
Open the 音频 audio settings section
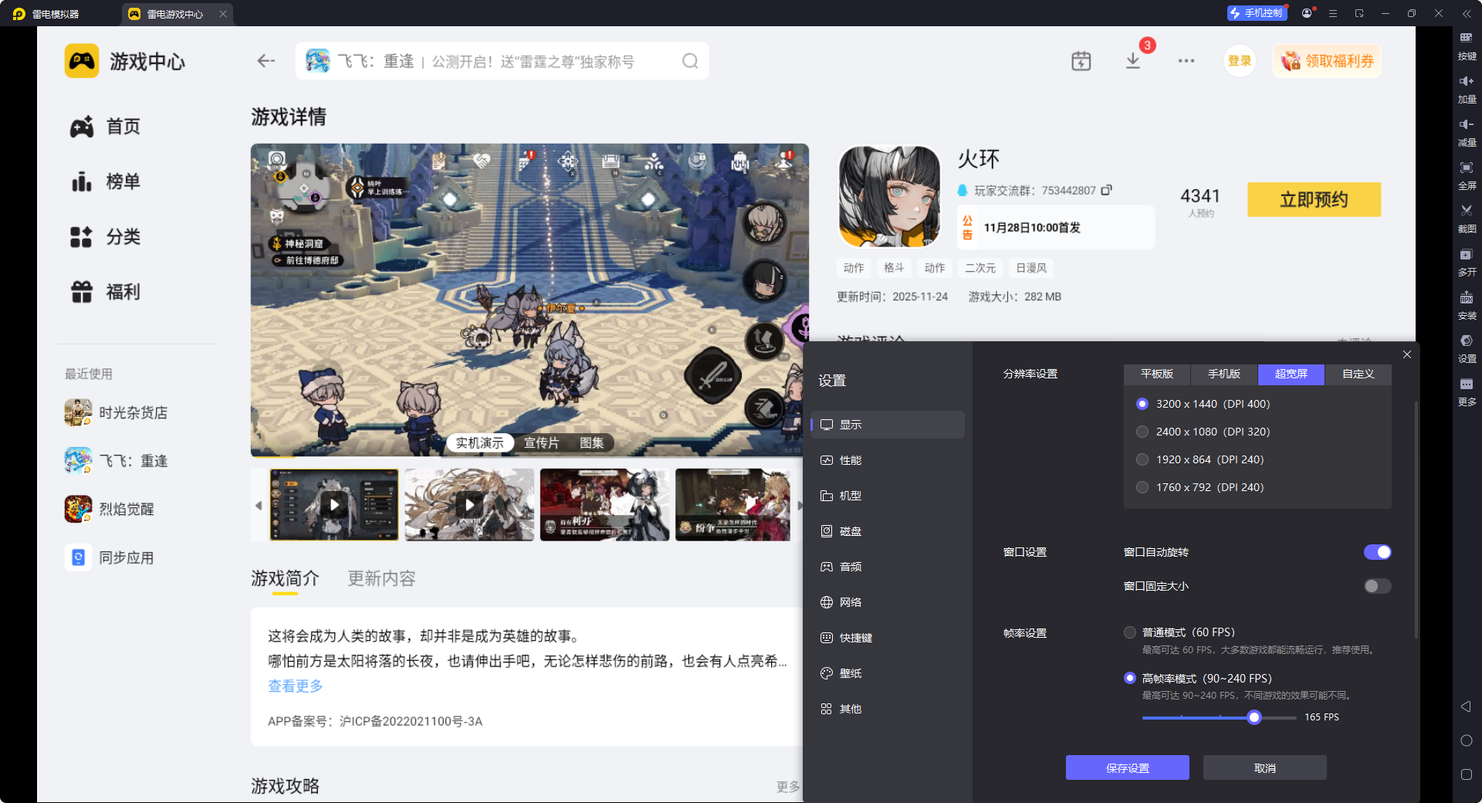click(x=850, y=566)
